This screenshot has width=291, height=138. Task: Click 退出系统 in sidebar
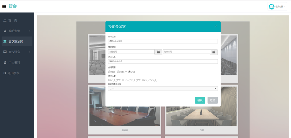(17, 73)
